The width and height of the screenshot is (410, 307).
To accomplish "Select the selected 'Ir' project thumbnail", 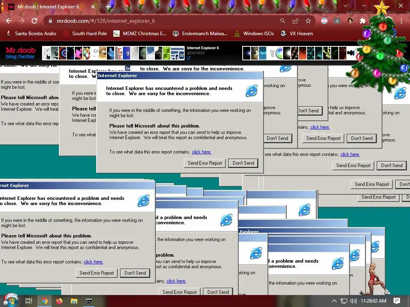I will click(x=181, y=55).
